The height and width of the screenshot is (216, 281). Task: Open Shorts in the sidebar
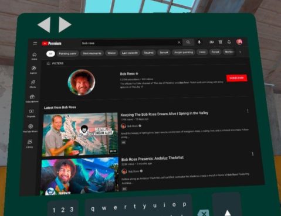coord(33,84)
